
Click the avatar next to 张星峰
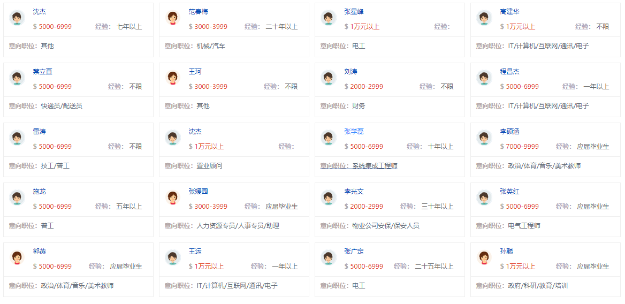coord(329,18)
